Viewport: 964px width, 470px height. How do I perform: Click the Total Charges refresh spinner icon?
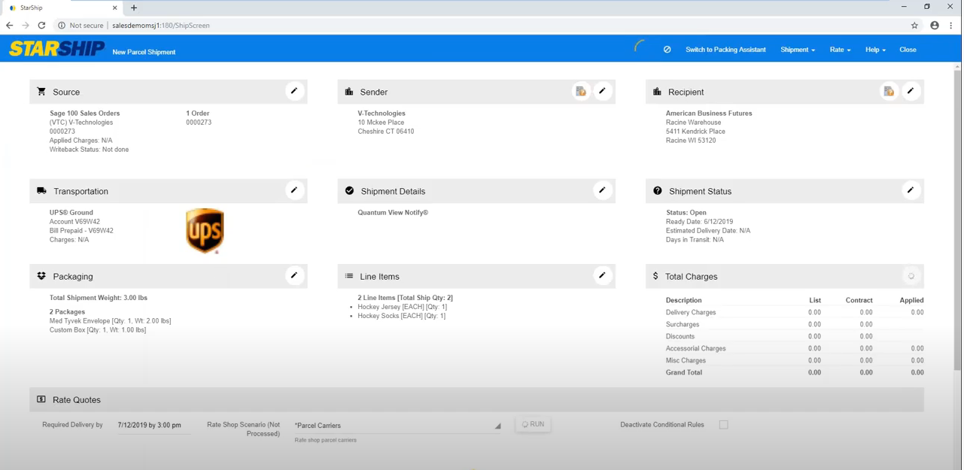pos(911,276)
